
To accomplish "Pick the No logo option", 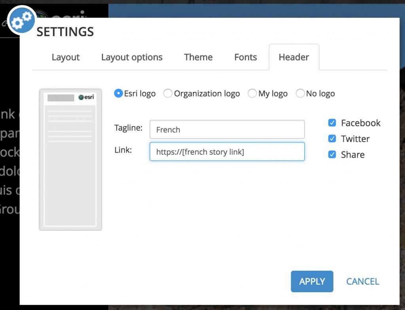I will (300, 93).
